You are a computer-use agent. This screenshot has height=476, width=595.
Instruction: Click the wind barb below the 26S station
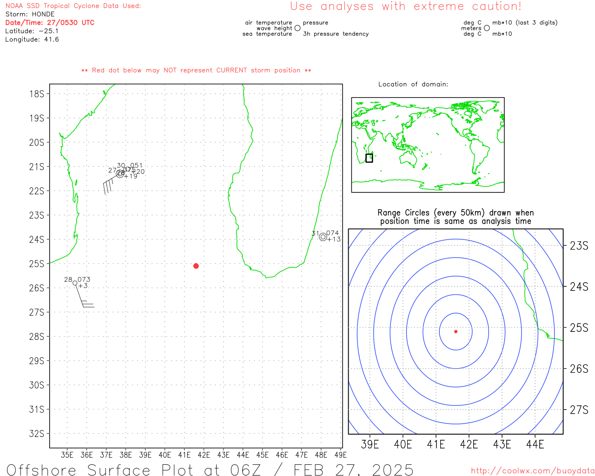pos(85,296)
